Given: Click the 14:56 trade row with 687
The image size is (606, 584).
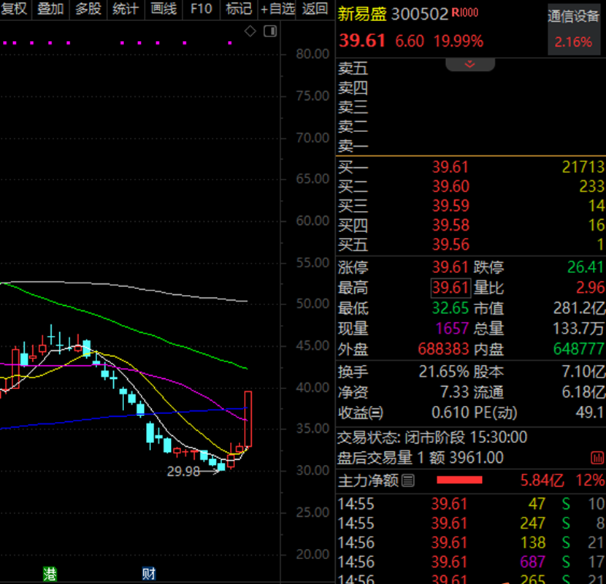Looking at the screenshot, I should (x=470, y=562).
